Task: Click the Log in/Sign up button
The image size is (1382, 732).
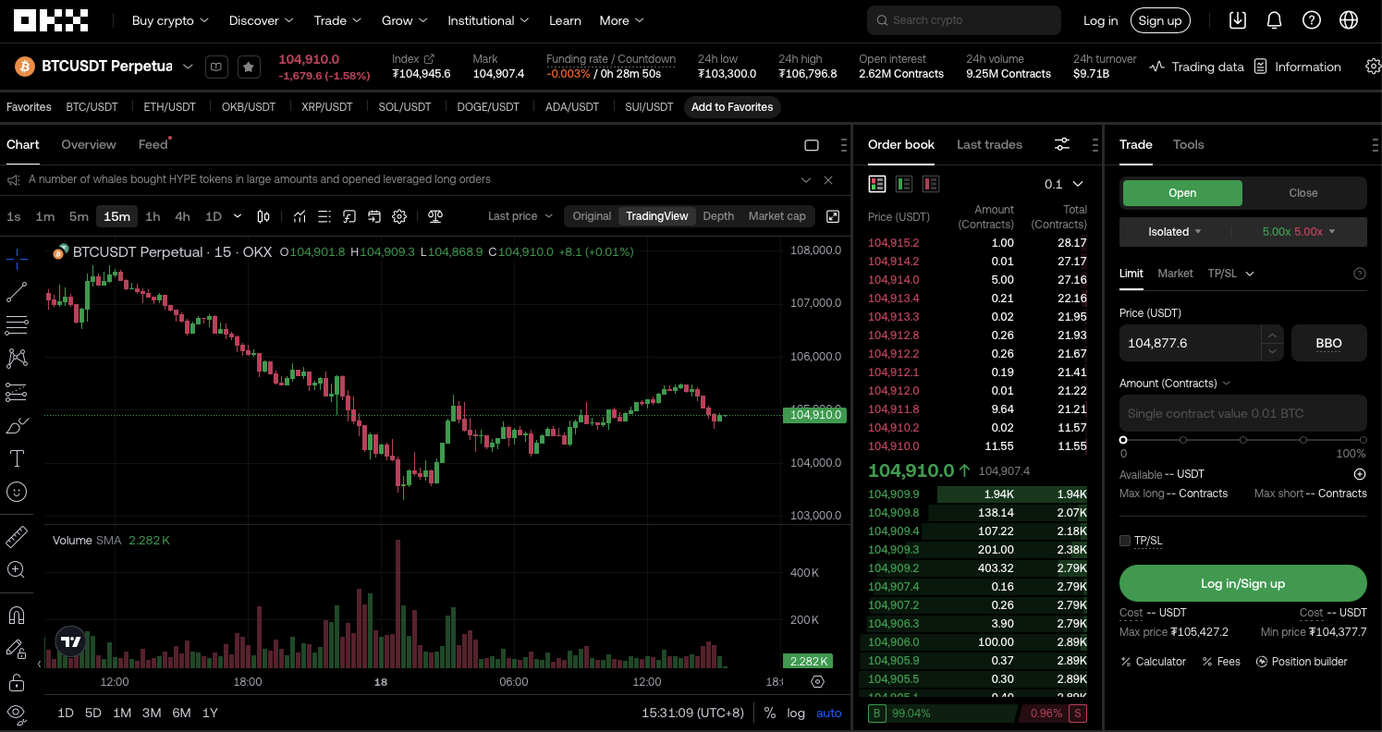Action: tap(1242, 583)
